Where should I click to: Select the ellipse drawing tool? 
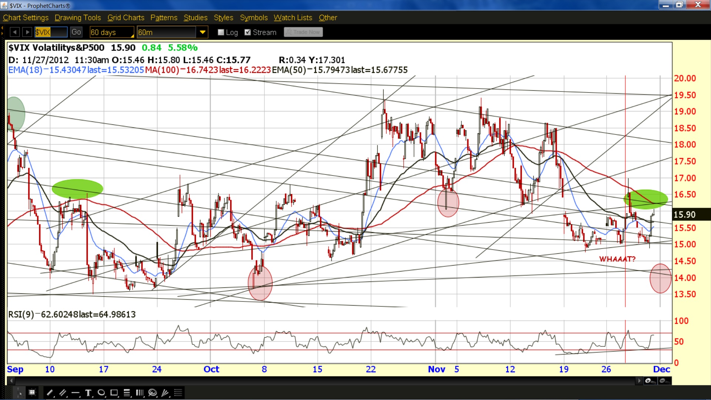(x=101, y=393)
